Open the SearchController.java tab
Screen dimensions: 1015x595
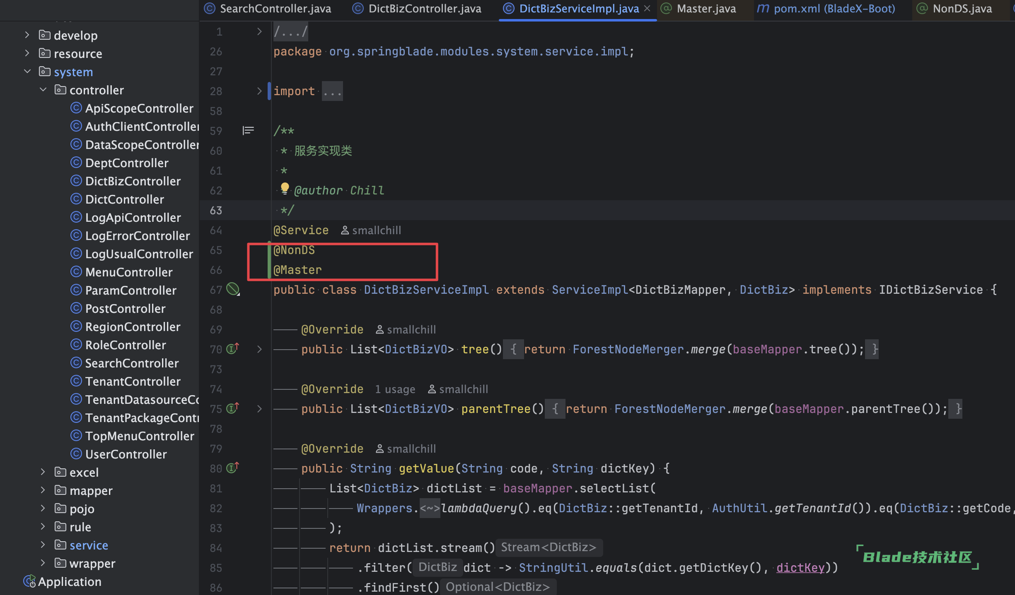pos(268,9)
